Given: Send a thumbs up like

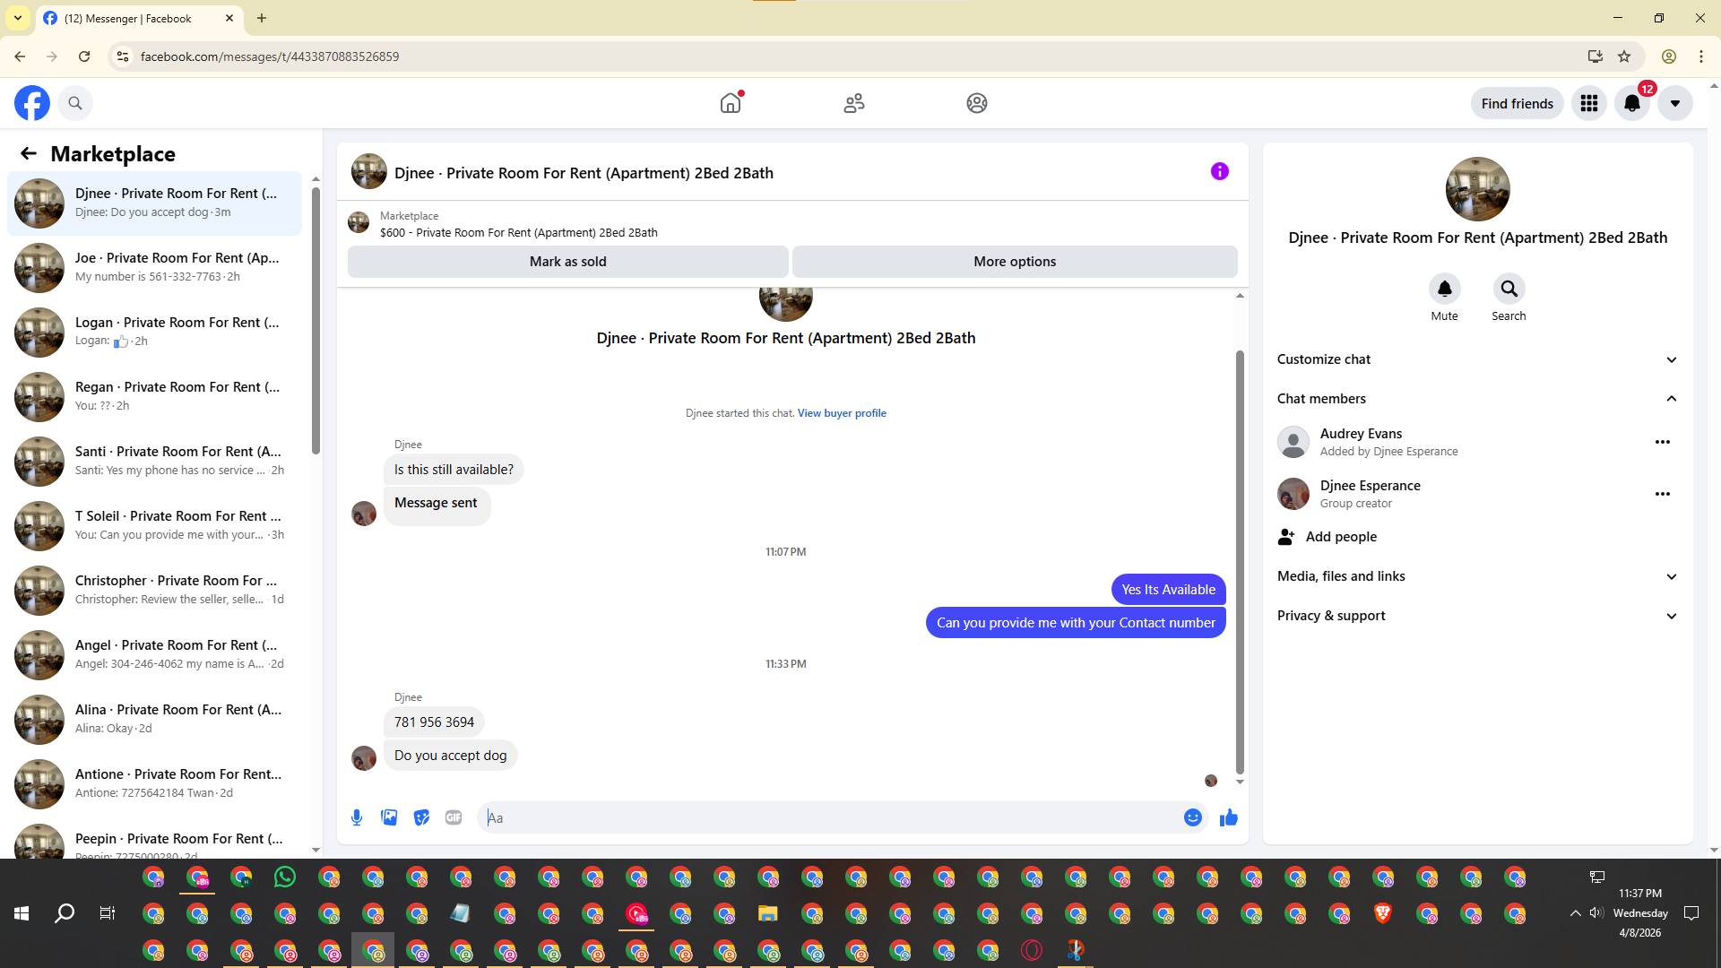Looking at the screenshot, I should point(1228,817).
